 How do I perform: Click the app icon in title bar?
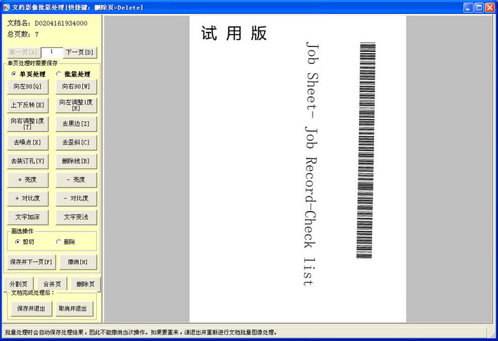coord(6,8)
